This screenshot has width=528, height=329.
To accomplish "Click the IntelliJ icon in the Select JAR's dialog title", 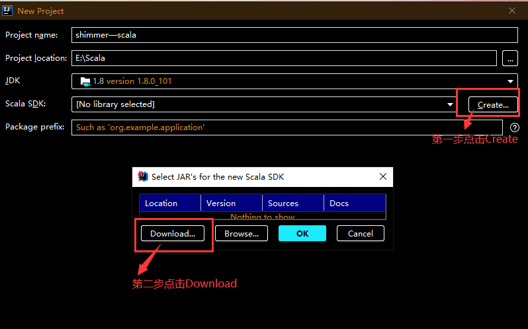I will click(x=143, y=176).
